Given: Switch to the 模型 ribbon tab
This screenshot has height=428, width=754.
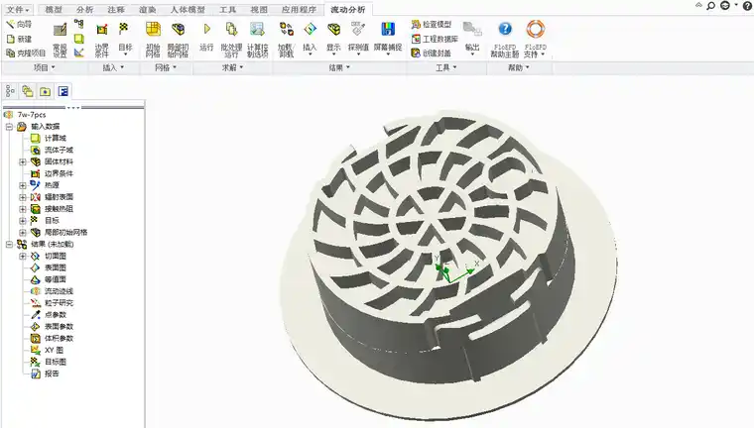Looking at the screenshot, I should click(x=53, y=9).
